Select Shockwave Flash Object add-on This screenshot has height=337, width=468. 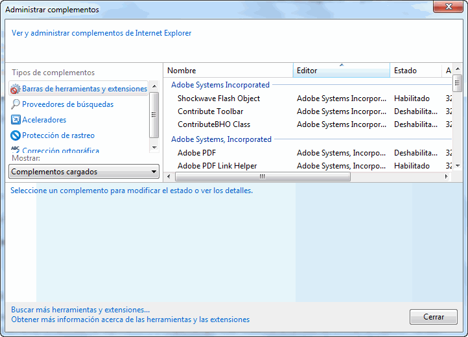[218, 99]
